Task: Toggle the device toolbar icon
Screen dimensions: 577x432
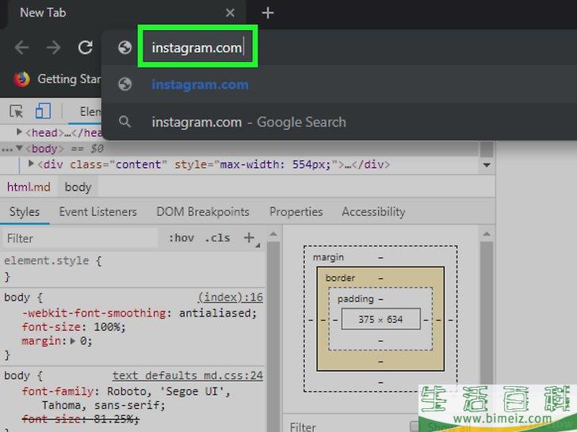Action: pos(43,111)
